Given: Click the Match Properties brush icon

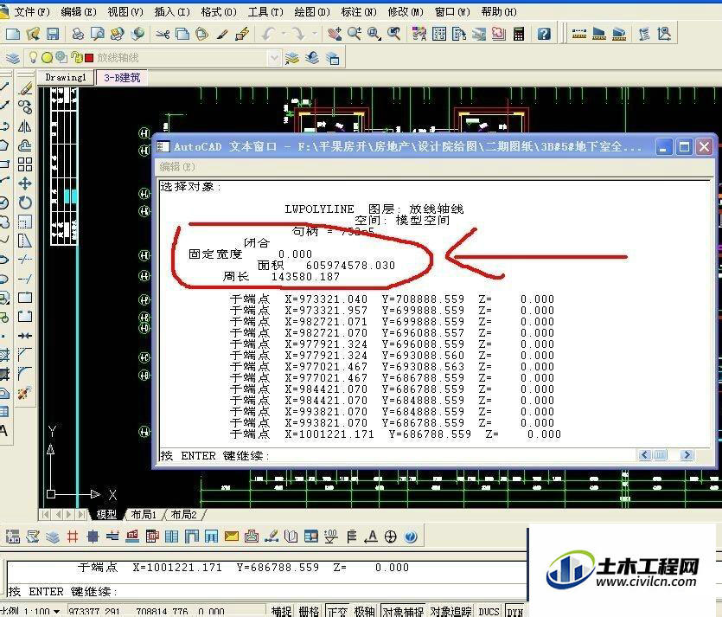Looking at the screenshot, I should 223,34.
